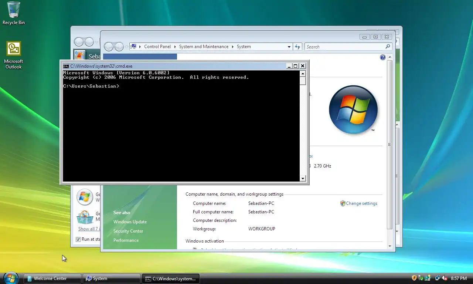The width and height of the screenshot is (473, 284).
Task: Click the cmd.exe title bar icon
Action: click(66, 66)
